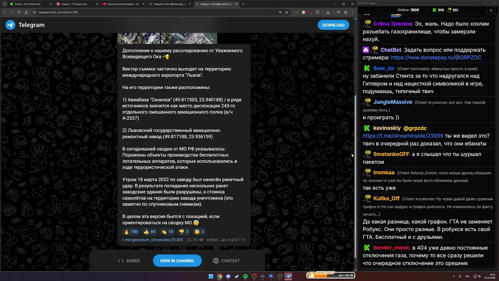Open the right satellite image thumbnail
The width and height of the screenshot is (499, 281).
pos(189,38)
